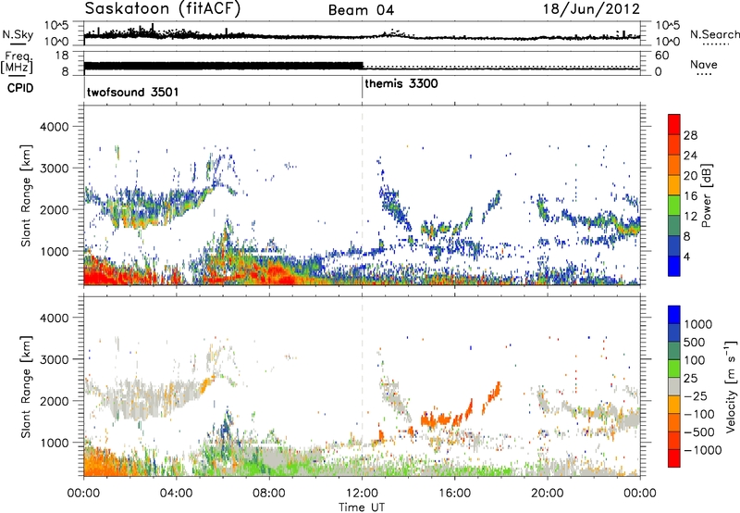The height and width of the screenshot is (513, 740).
Task: Click the 'Beam 04' label
Action: coord(361,10)
